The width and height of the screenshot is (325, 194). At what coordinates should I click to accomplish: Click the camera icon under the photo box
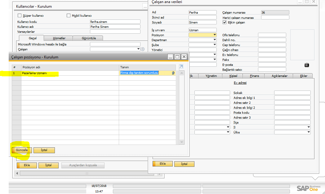[307, 65]
